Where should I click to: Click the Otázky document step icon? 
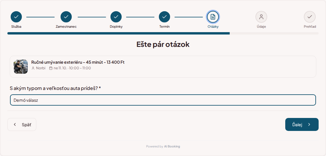[x=213, y=17]
